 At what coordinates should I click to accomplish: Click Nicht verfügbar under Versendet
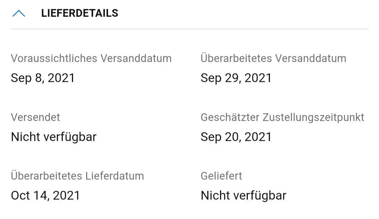(53, 137)
